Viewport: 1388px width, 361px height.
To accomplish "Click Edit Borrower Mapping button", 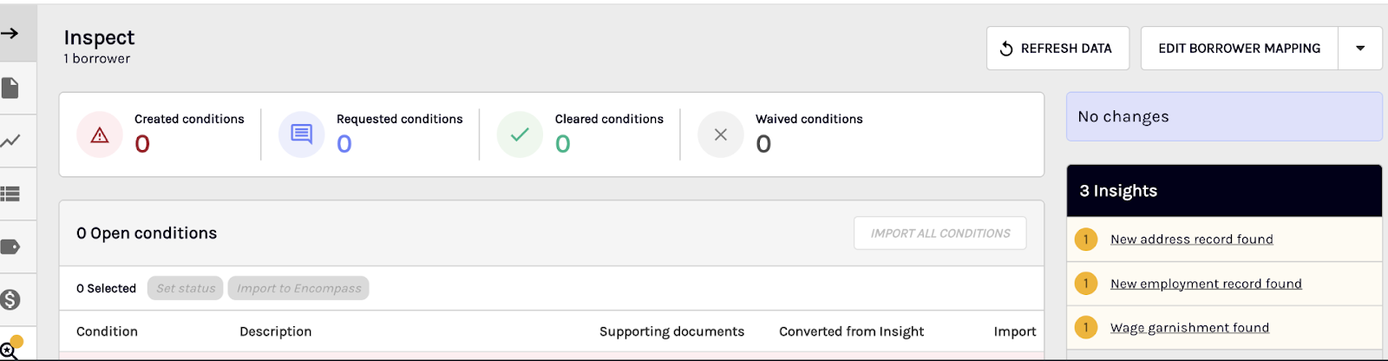I will point(1239,49).
